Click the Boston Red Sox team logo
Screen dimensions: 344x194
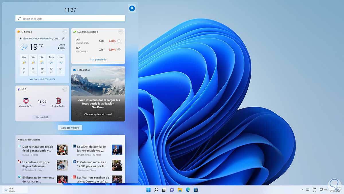pos(58,101)
